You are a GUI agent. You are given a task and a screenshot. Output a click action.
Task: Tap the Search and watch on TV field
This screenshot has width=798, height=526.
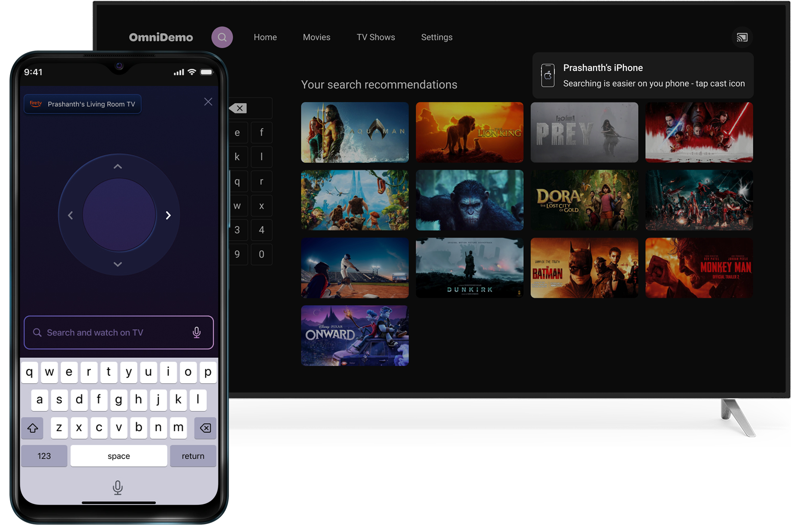point(112,332)
